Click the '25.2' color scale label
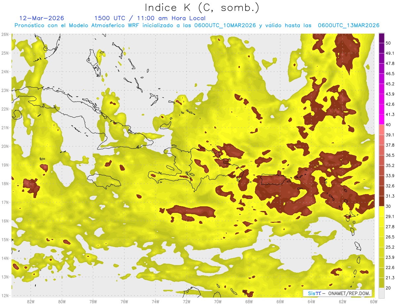 390,247
